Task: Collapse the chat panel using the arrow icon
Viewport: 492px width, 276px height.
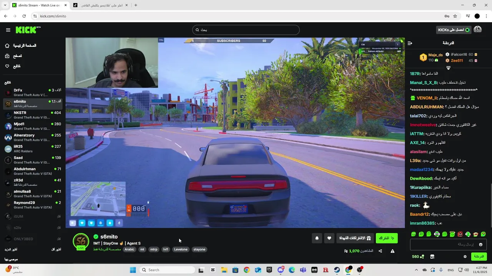Action: (x=410, y=43)
